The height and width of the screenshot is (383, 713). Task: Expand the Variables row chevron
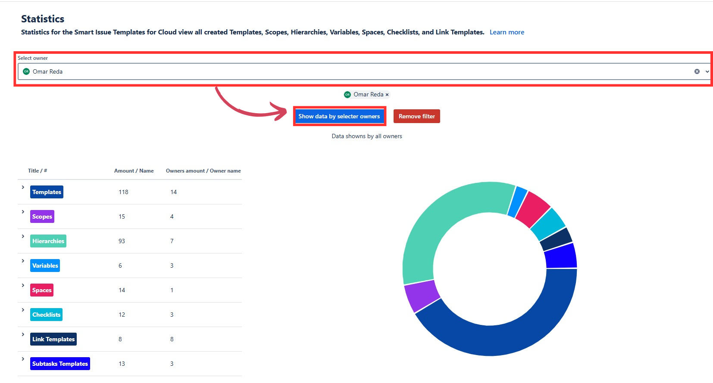coord(23,261)
